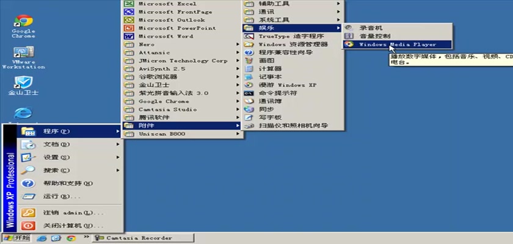Show more quick launch icons chevron
513x244 pixels.
click(86, 237)
